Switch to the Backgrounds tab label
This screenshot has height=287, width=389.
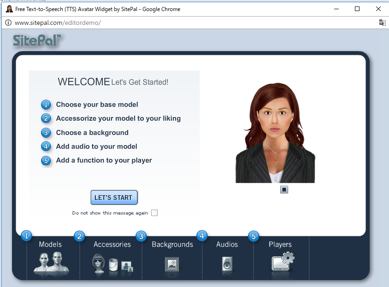[172, 245]
